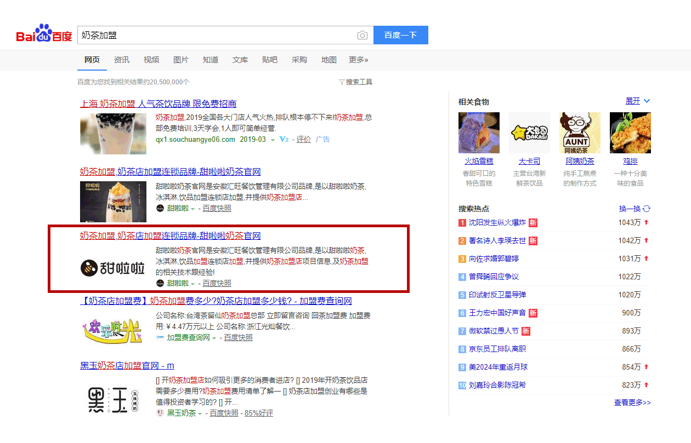Click the red up arrow beside 823万
Screen dimensions: 691x443
[646, 385]
